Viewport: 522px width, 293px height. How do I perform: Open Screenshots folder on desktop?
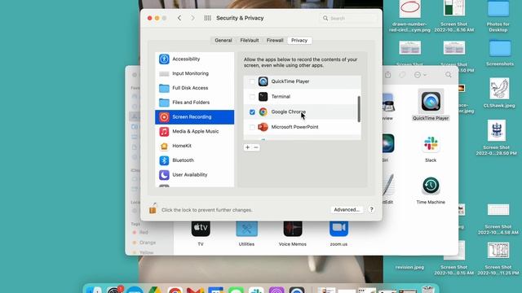(500, 52)
